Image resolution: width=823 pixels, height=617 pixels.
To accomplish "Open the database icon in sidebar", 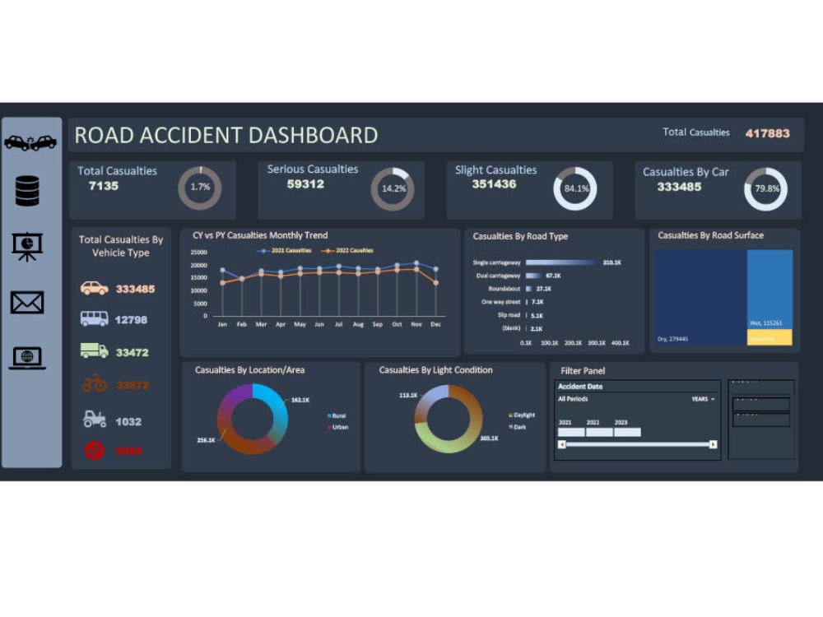I will pyautogui.click(x=30, y=189).
